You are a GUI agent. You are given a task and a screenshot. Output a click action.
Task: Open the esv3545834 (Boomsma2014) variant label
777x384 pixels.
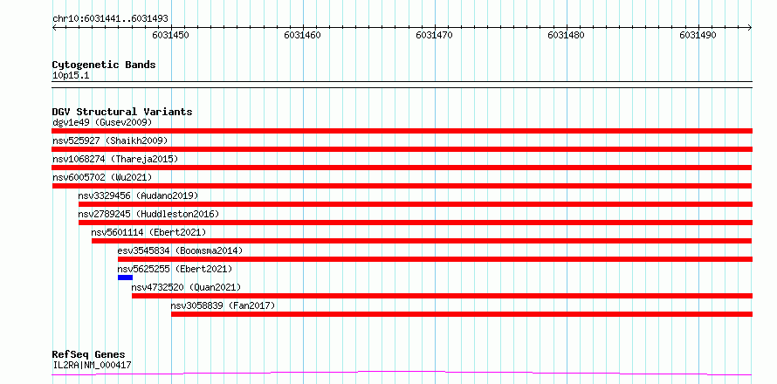(x=181, y=250)
